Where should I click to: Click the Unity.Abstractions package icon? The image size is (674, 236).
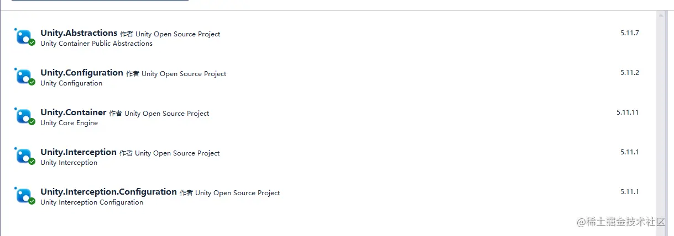pyautogui.click(x=24, y=37)
